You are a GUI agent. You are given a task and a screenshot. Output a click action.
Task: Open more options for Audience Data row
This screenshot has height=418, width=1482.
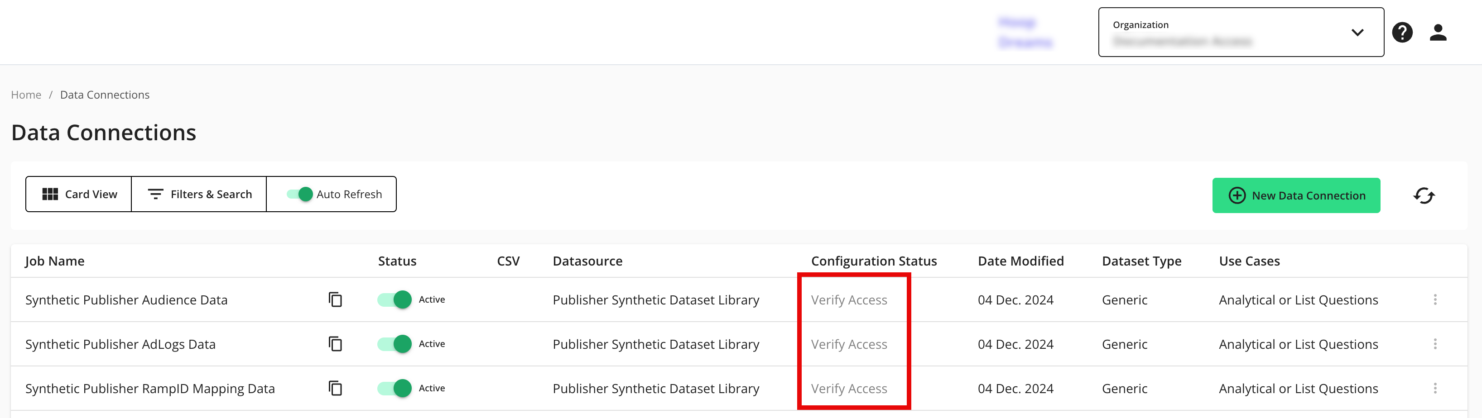click(x=1435, y=299)
